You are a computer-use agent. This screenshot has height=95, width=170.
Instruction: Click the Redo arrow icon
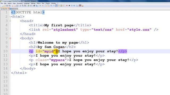(31, 6)
